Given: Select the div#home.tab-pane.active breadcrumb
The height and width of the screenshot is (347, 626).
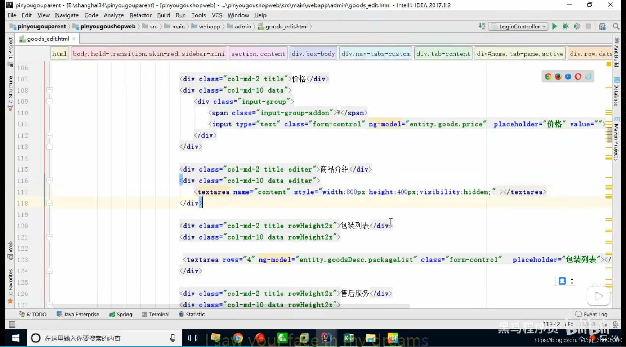Looking at the screenshot, I should 520,54.
